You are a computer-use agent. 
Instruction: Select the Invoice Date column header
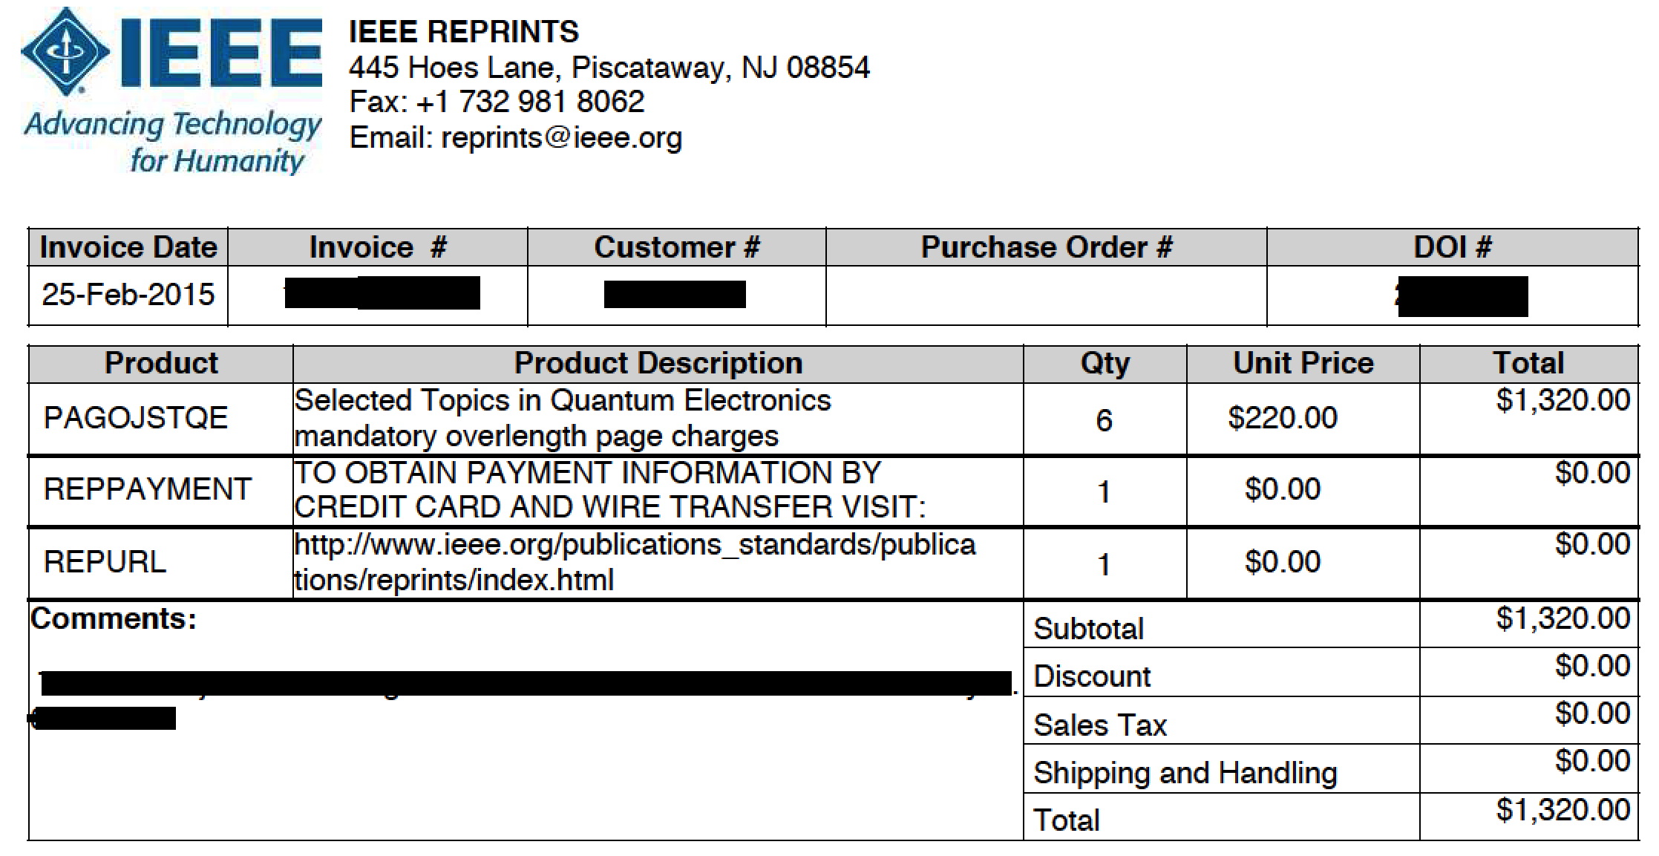tap(128, 247)
